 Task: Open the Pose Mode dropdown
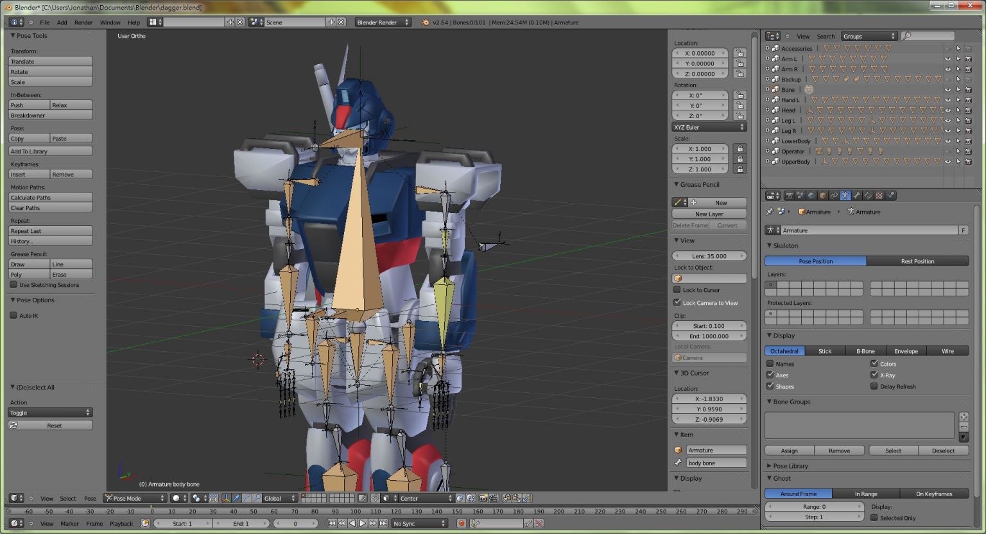135,498
